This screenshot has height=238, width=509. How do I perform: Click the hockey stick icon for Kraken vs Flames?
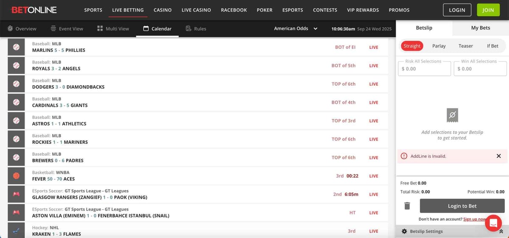pyautogui.click(x=16, y=230)
